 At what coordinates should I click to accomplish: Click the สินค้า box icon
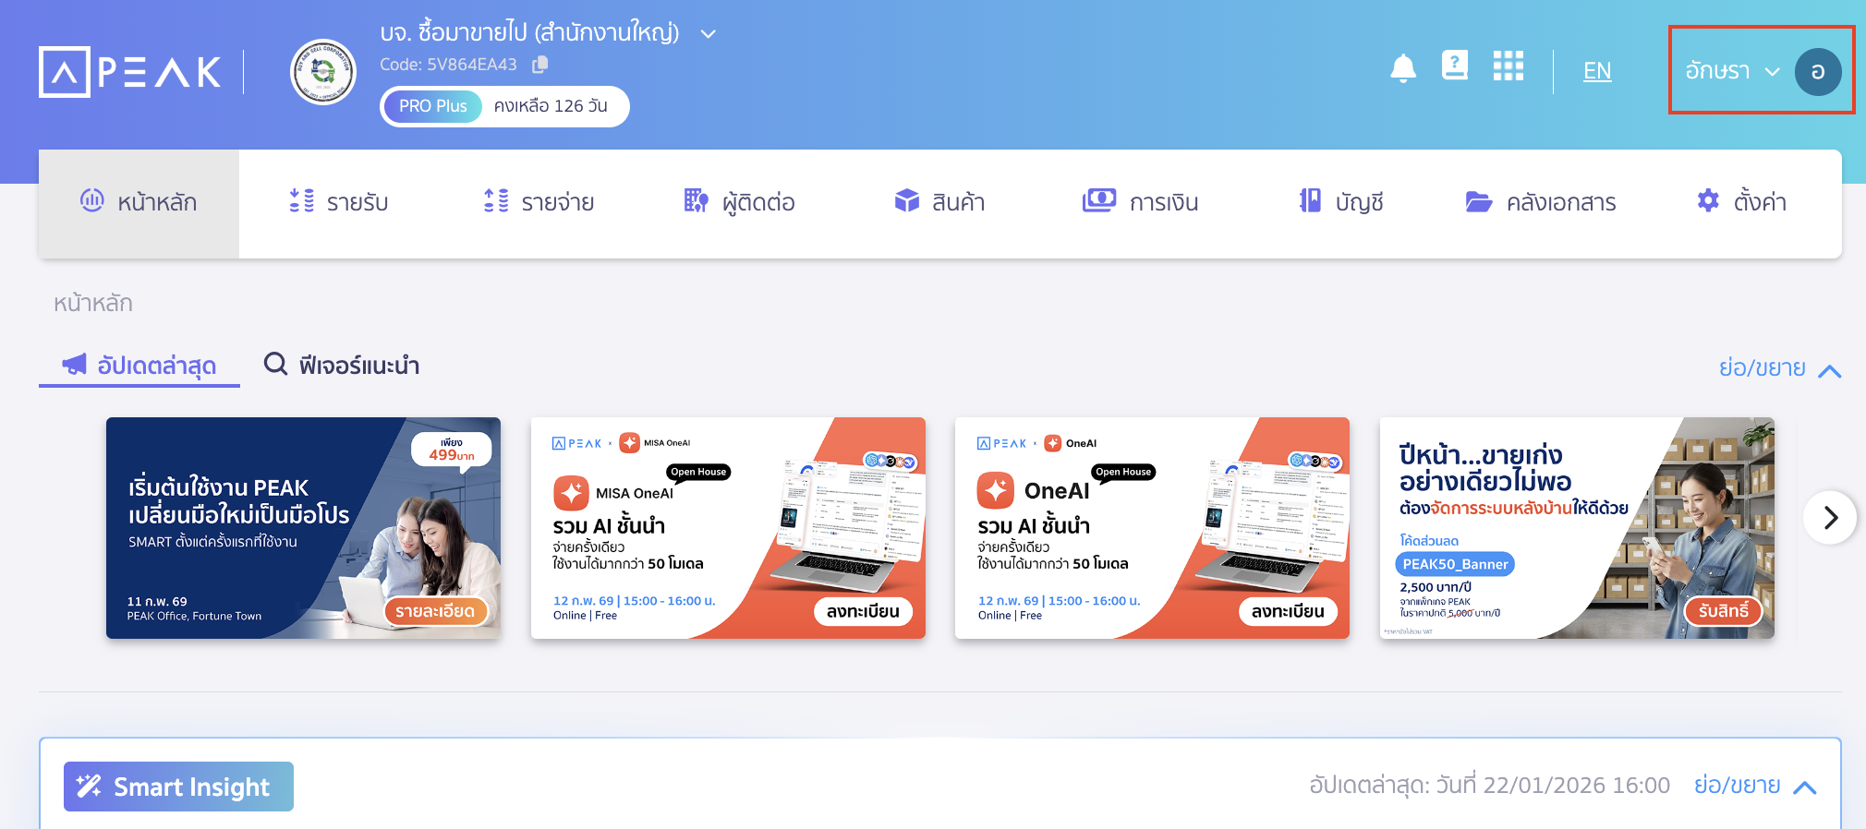pyautogui.click(x=907, y=200)
